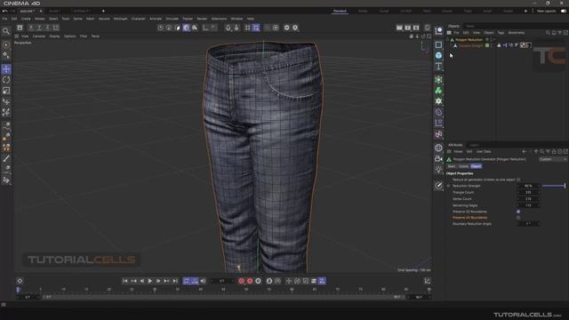Click the play forward button

(150, 281)
